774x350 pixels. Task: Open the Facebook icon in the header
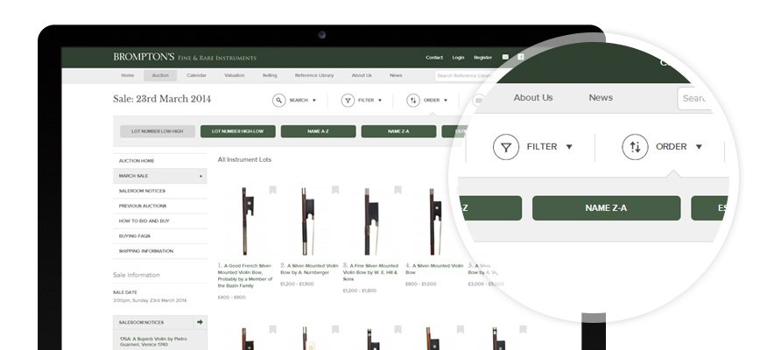[x=520, y=57]
